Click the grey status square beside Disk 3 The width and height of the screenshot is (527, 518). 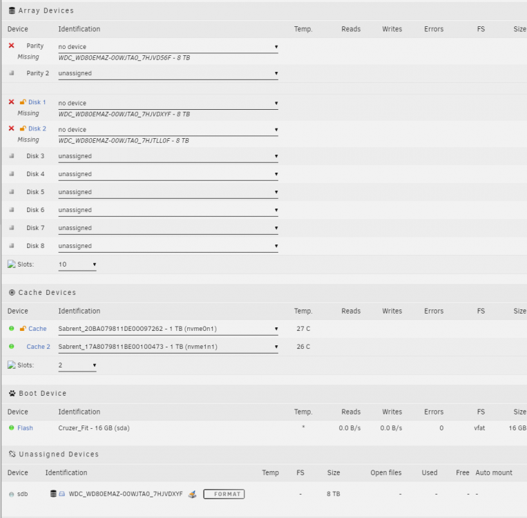(12, 156)
